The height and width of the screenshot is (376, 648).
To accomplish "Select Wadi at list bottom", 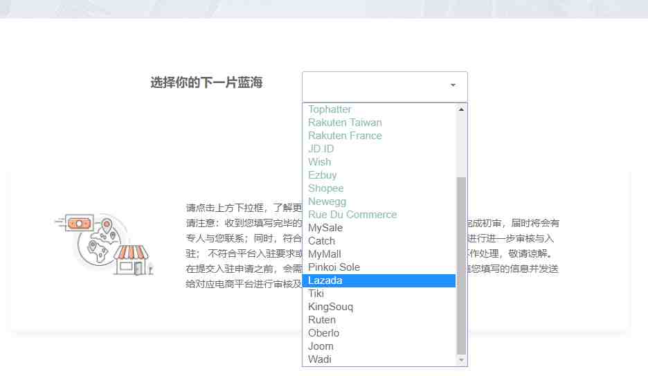I will tap(379, 359).
